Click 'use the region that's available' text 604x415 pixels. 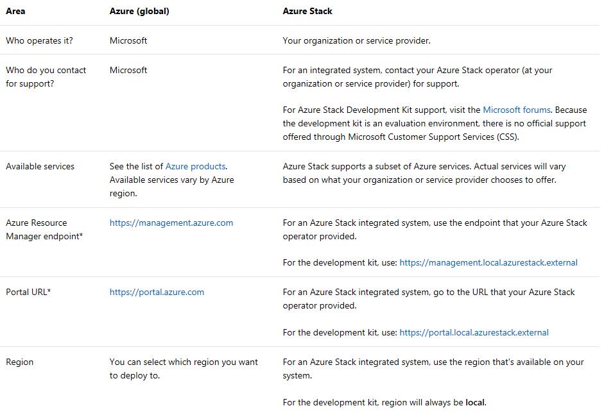(x=493, y=362)
